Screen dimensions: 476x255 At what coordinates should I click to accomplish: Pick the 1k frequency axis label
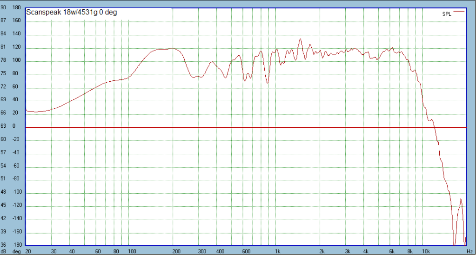pyautogui.click(x=278, y=251)
